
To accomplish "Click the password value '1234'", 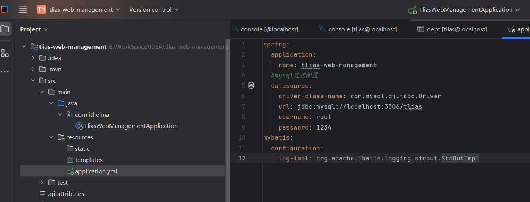I will pos(324,127).
